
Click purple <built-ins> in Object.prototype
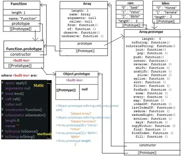point(74,80)
